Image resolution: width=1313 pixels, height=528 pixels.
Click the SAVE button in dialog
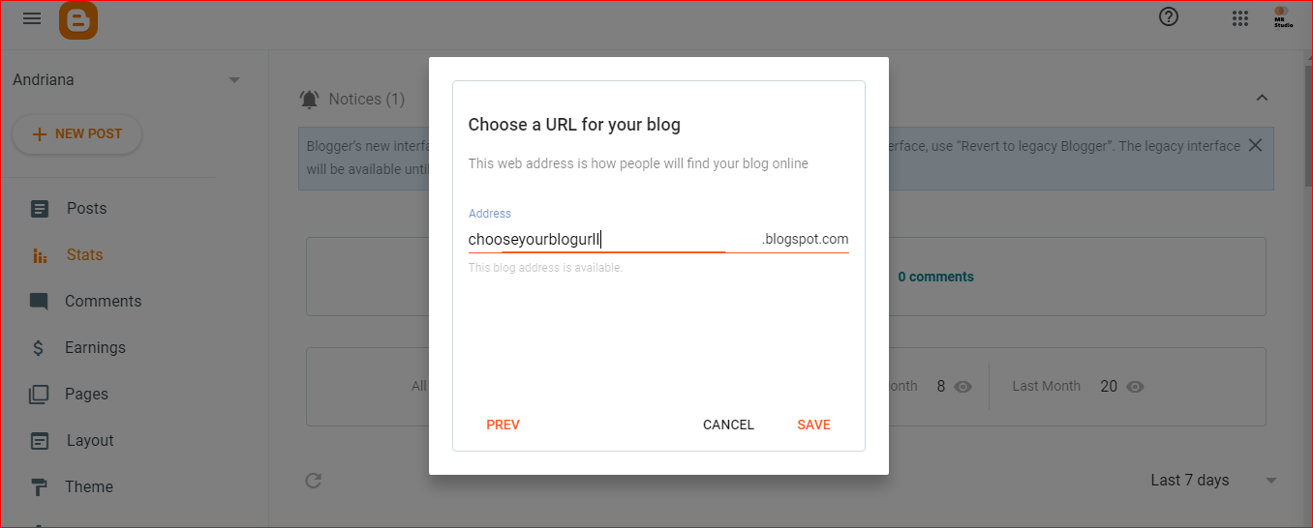click(813, 425)
